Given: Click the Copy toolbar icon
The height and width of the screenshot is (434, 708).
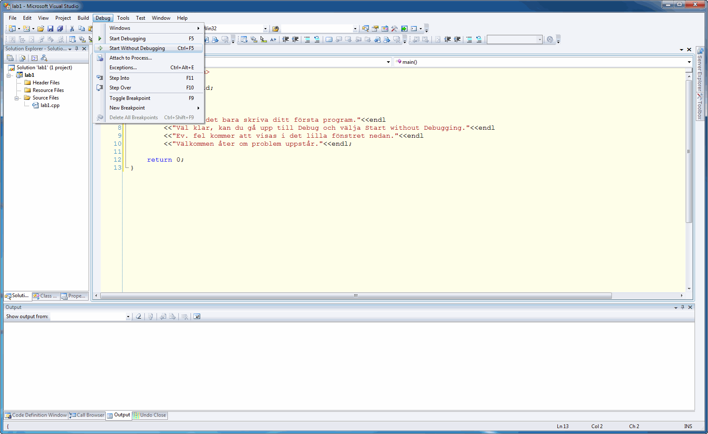Looking at the screenshot, I should click(x=81, y=29).
